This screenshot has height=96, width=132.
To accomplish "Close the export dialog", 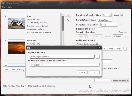I will [99, 47].
